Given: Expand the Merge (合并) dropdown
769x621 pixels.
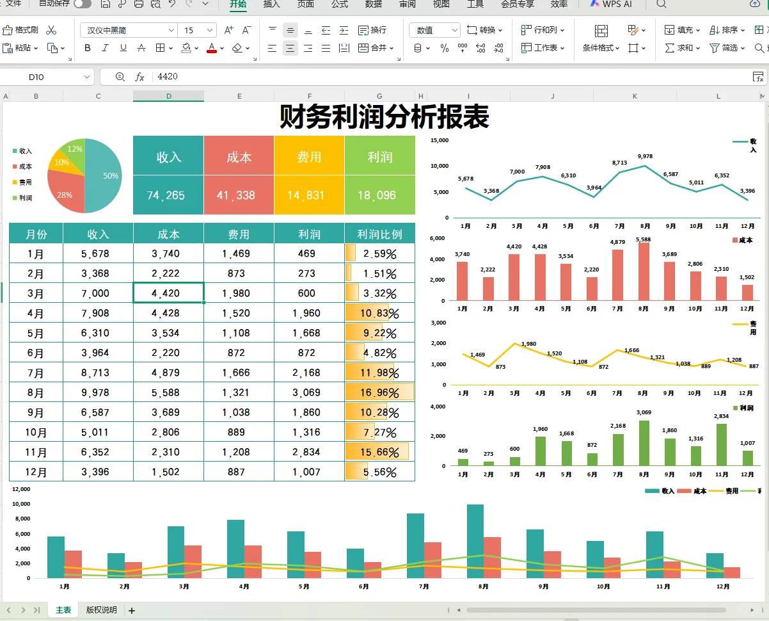Looking at the screenshot, I should 392,48.
